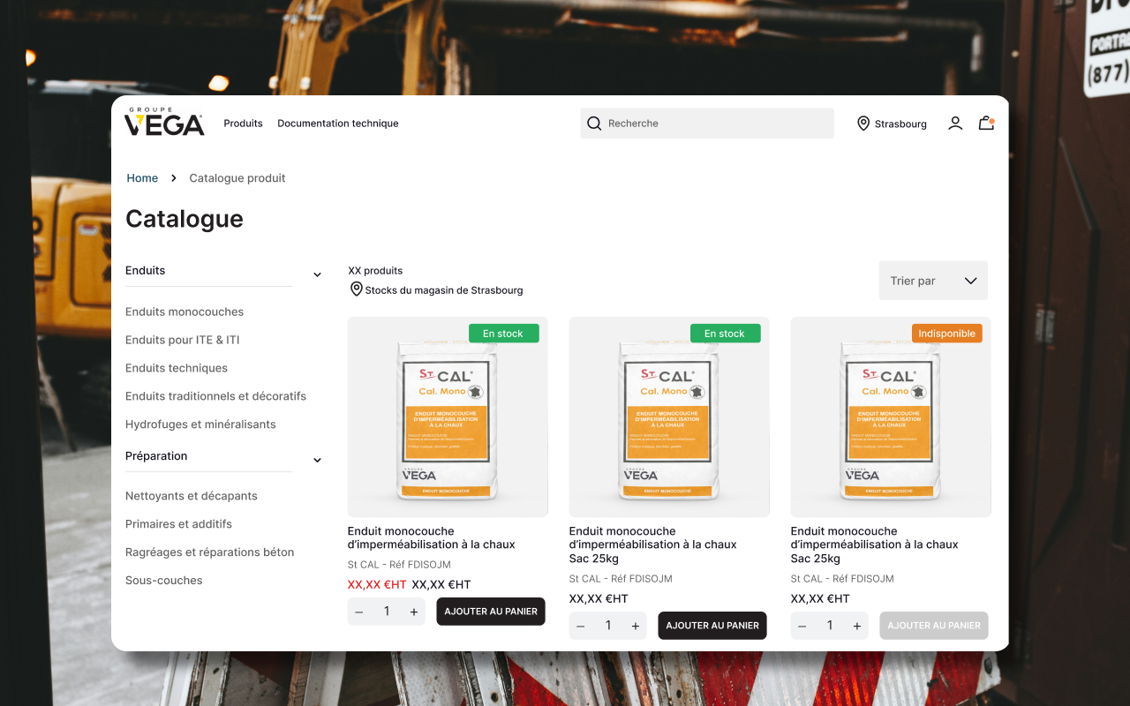Image resolution: width=1130 pixels, height=706 pixels.
Task: Increase quantity of second product
Action: tap(635, 625)
